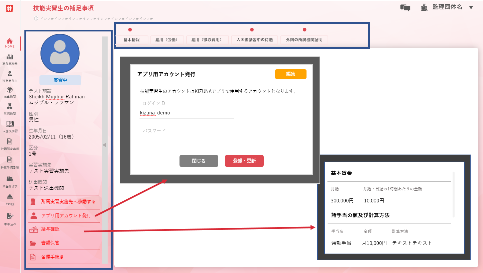Open the chat messages icon in header
The width and height of the screenshot is (483, 273).
pyautogui.click(x=405, y=8)
